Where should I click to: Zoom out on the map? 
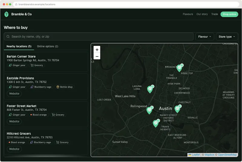point(97,56)
